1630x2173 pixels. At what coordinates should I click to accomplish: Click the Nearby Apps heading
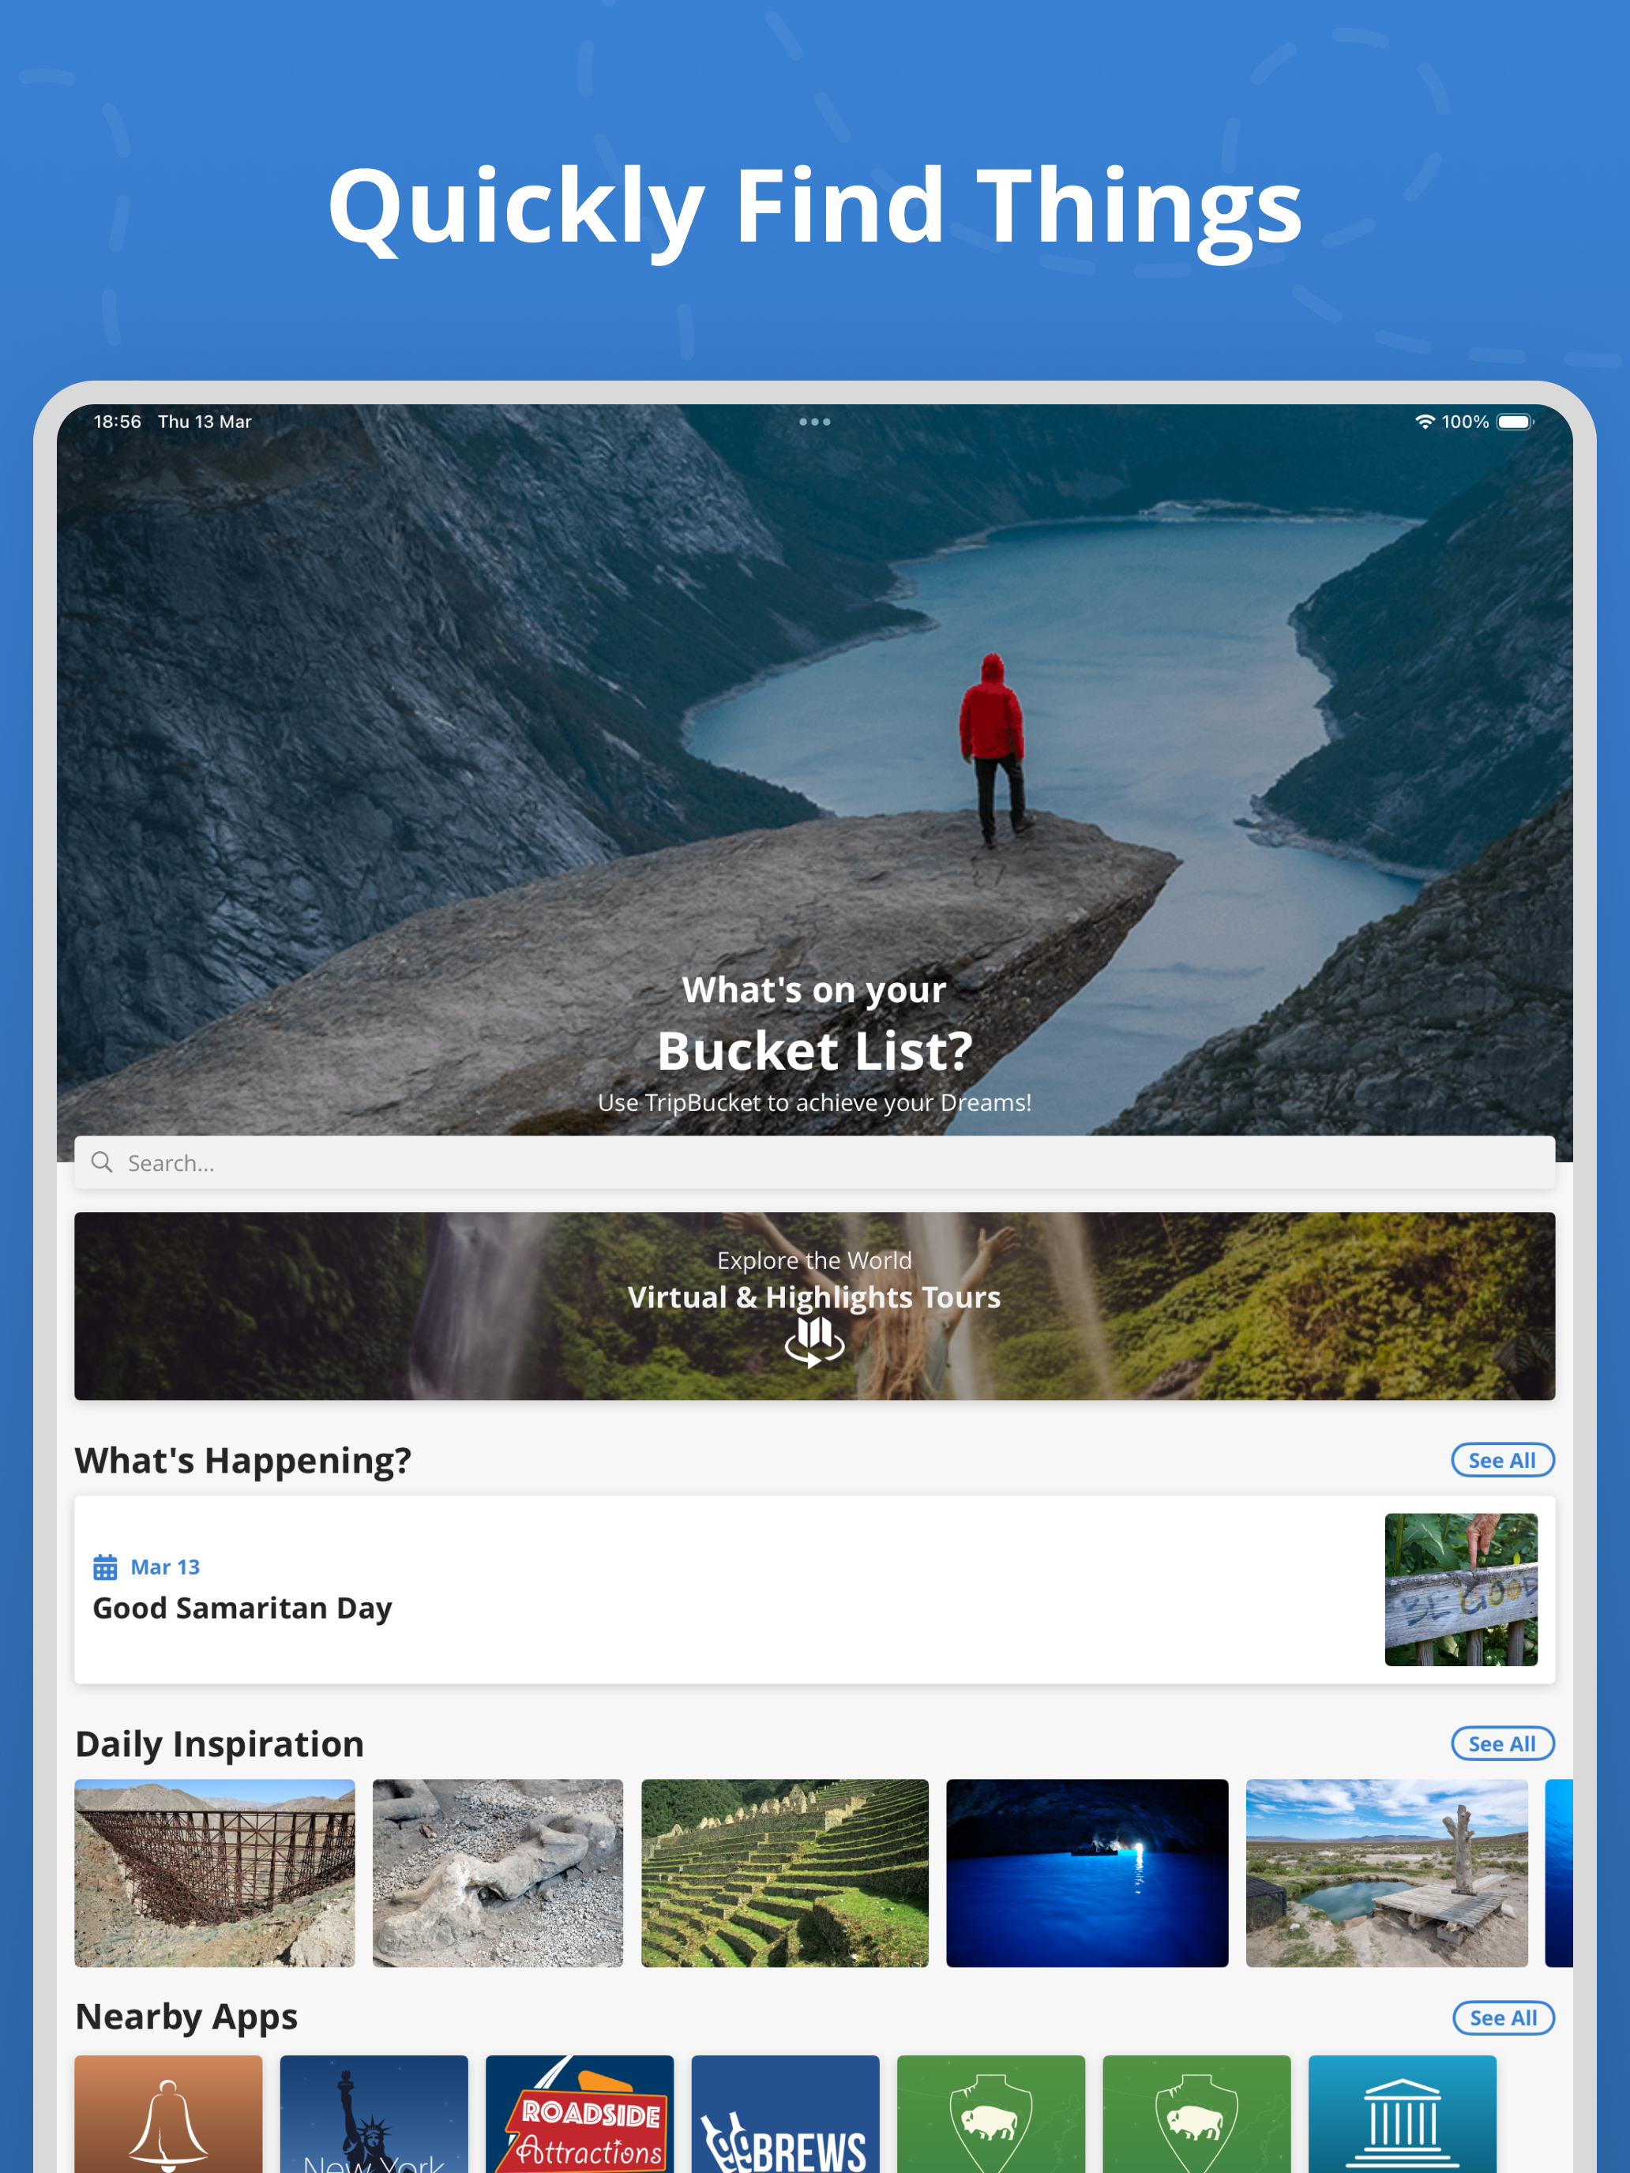pos(186,2017)
